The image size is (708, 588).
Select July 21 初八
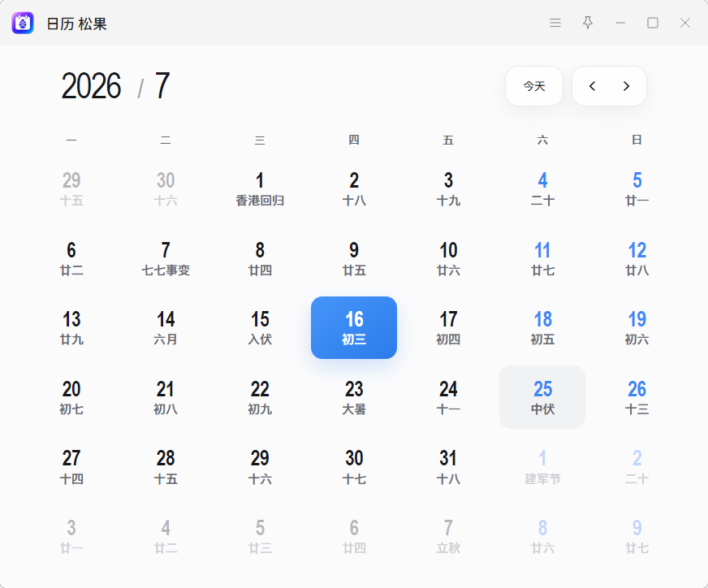tap(166, 397)
